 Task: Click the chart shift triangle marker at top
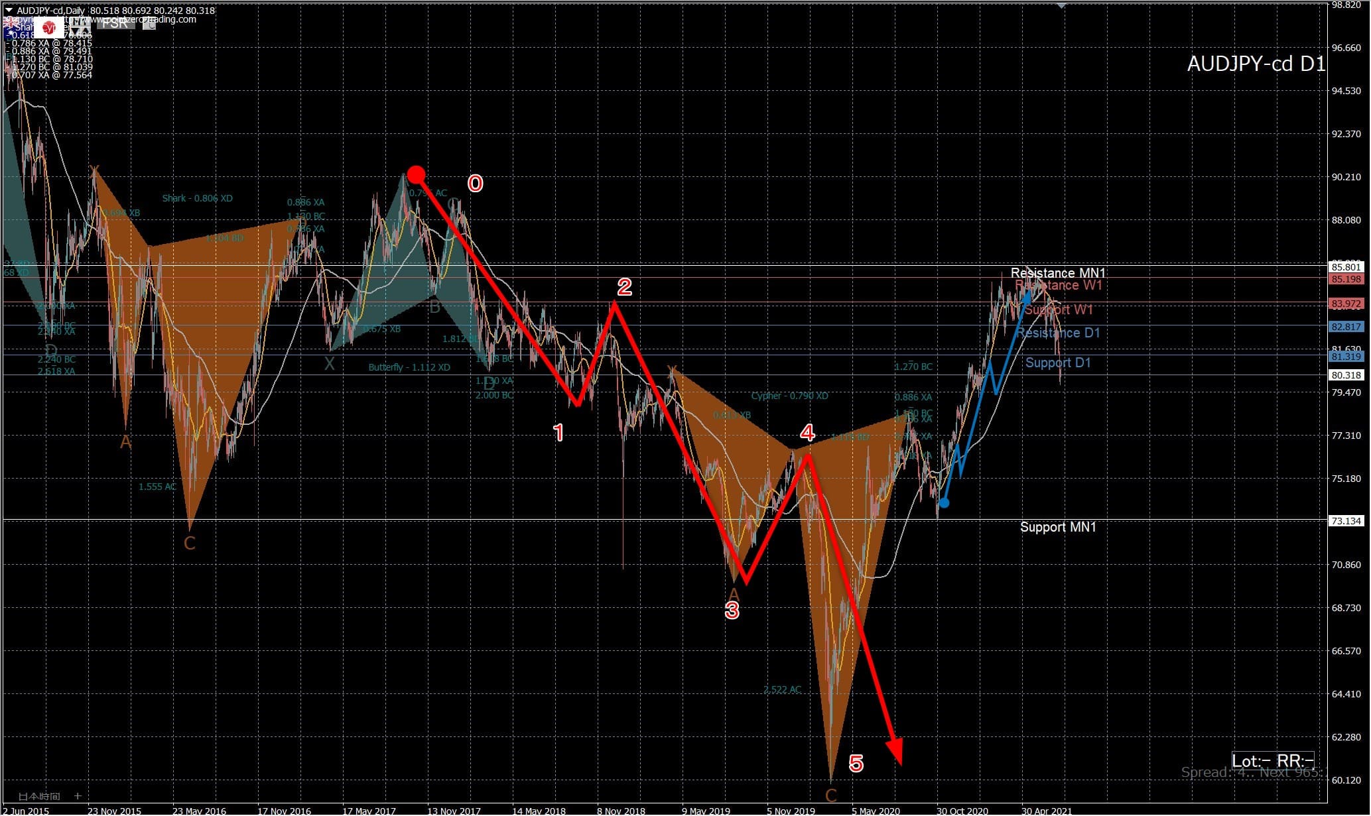tap(1062, 5)
